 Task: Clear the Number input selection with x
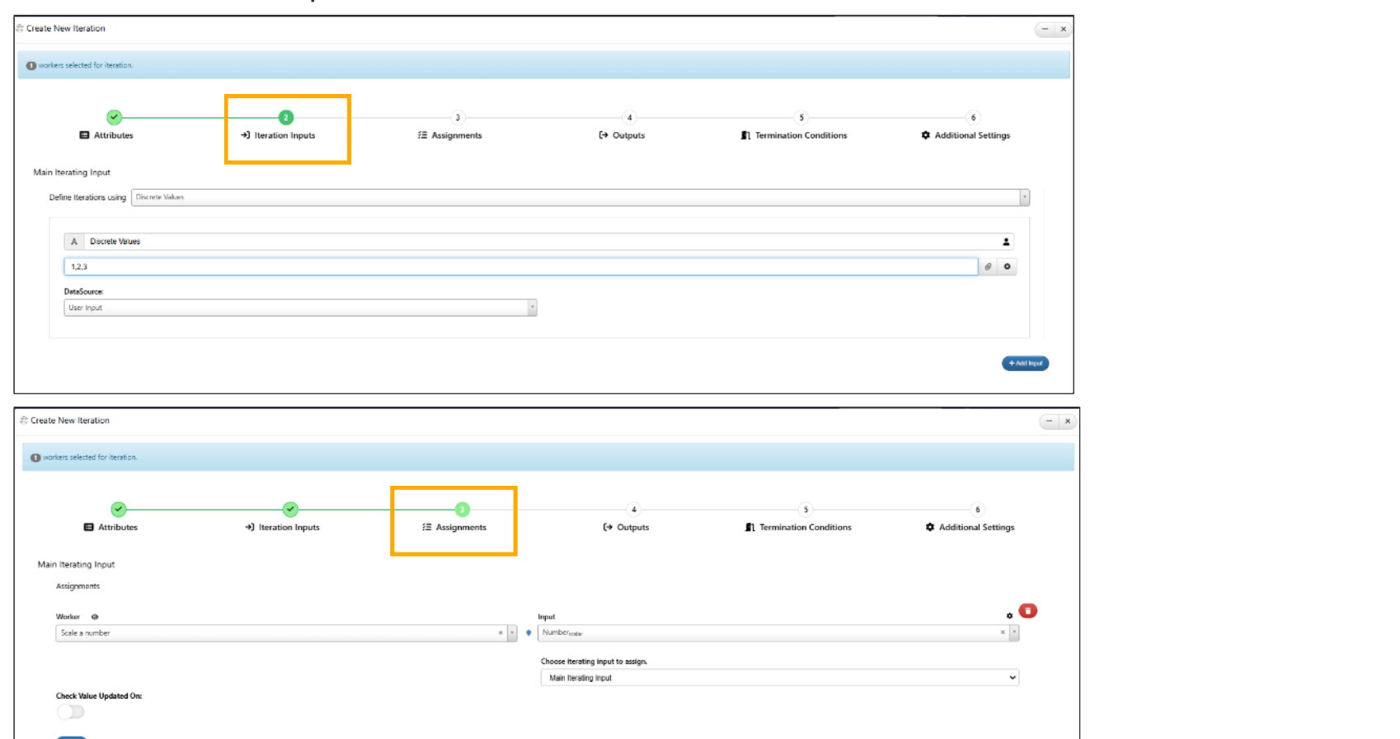(x=1003, y=633)
